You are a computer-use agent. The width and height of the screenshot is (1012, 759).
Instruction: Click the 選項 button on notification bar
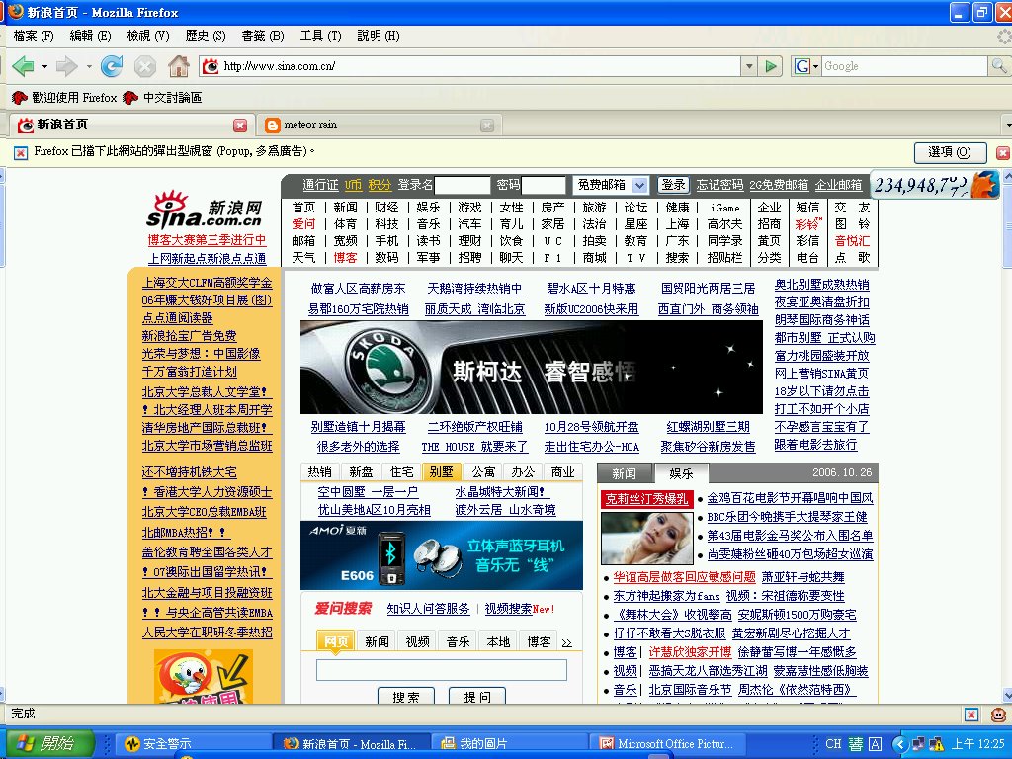[x=950, y=152]
